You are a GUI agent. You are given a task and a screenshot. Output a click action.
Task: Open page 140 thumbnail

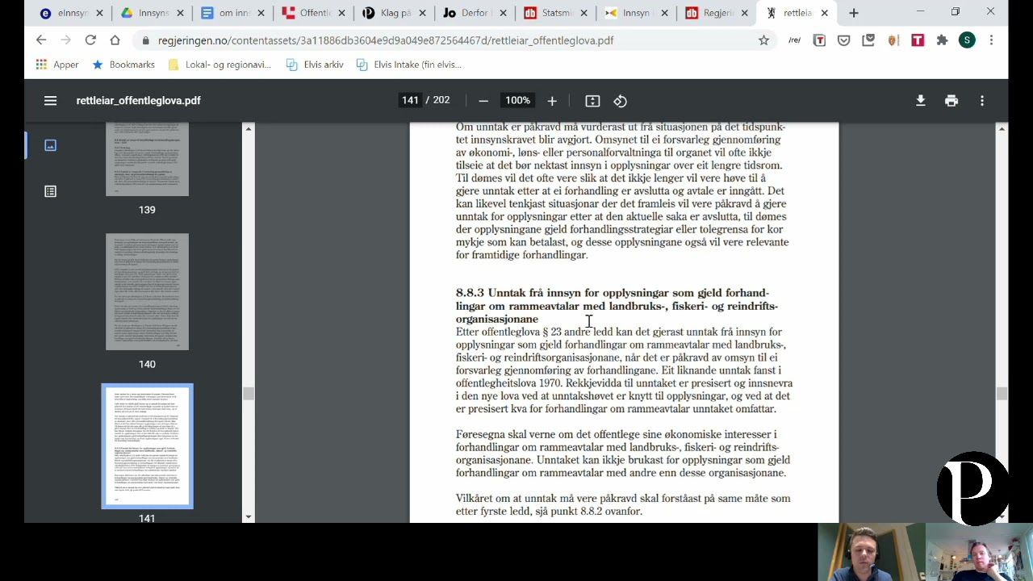147,291
